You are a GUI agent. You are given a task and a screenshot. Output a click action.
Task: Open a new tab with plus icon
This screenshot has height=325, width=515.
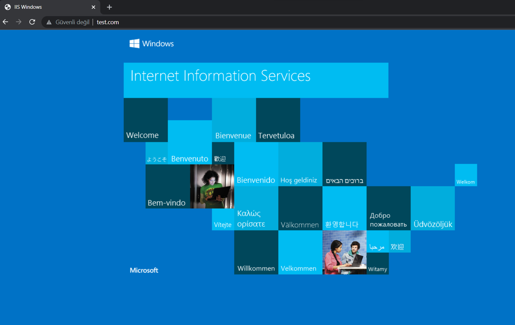(x=109, y=7)
